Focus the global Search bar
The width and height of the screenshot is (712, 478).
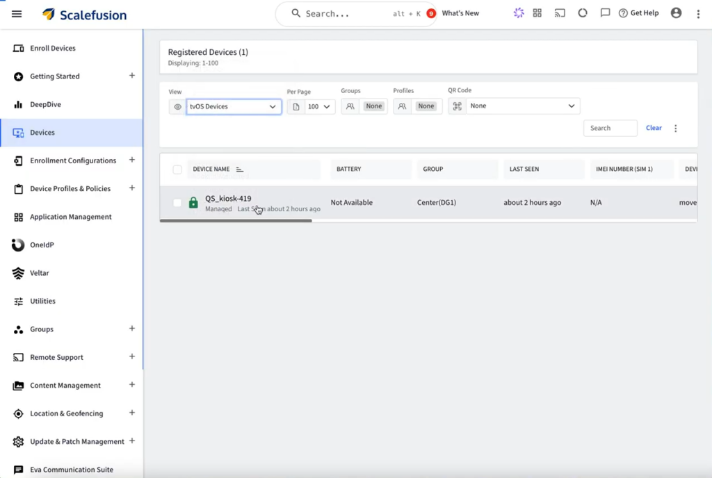pyautogui.click(x=356, y=14)
